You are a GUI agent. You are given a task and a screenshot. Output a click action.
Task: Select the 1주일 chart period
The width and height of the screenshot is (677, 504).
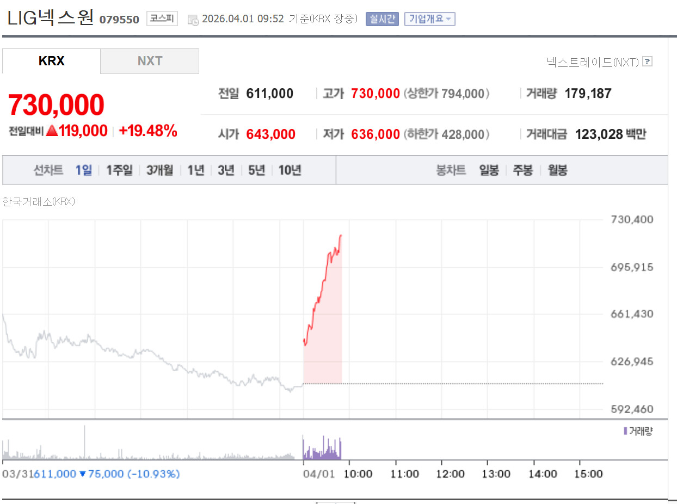[x=119, y=170]
